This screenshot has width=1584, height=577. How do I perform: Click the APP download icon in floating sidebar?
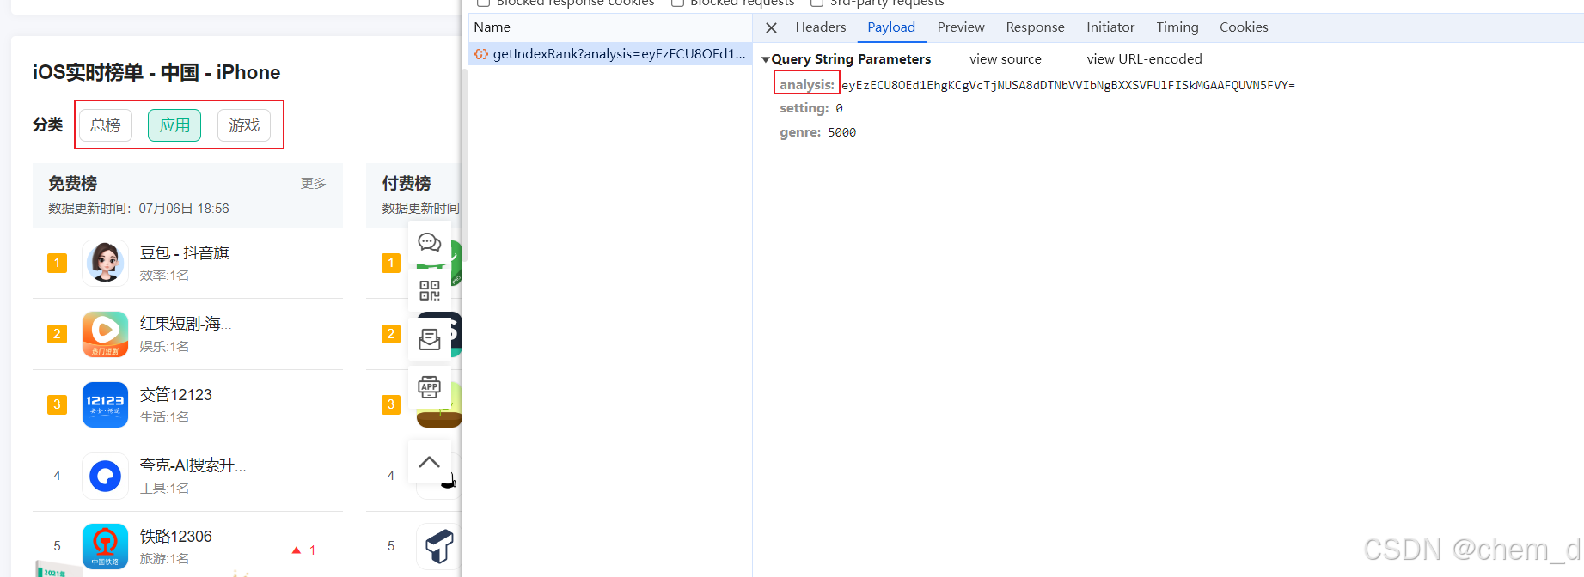point(429,387)
